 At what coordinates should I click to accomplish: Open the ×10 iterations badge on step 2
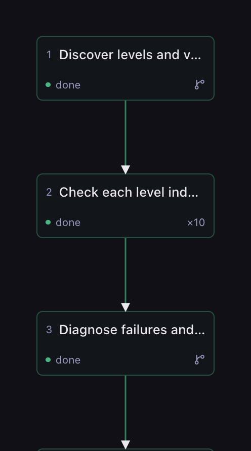point(196,222)
